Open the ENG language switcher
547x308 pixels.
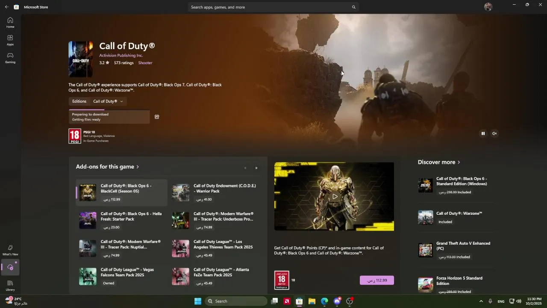[501, 301]
